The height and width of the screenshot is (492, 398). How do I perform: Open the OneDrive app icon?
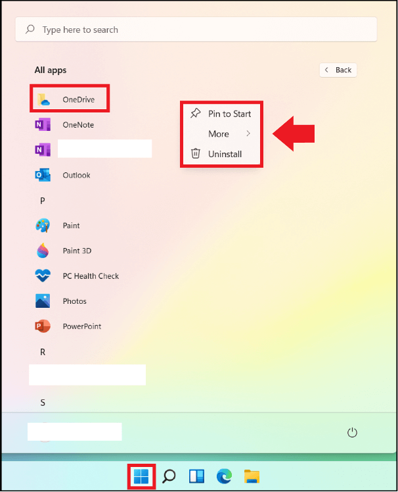[43, 99]
